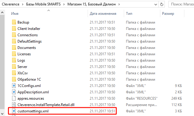Screen dimensions: 194x116
Task: Expand the chevron after Базы Mobile SMARTS
Action: click(64, 5)
